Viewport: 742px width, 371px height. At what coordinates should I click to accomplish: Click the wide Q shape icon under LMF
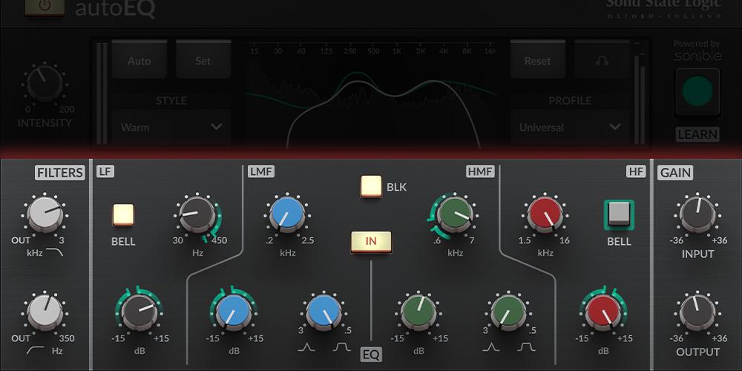[342, 347]
